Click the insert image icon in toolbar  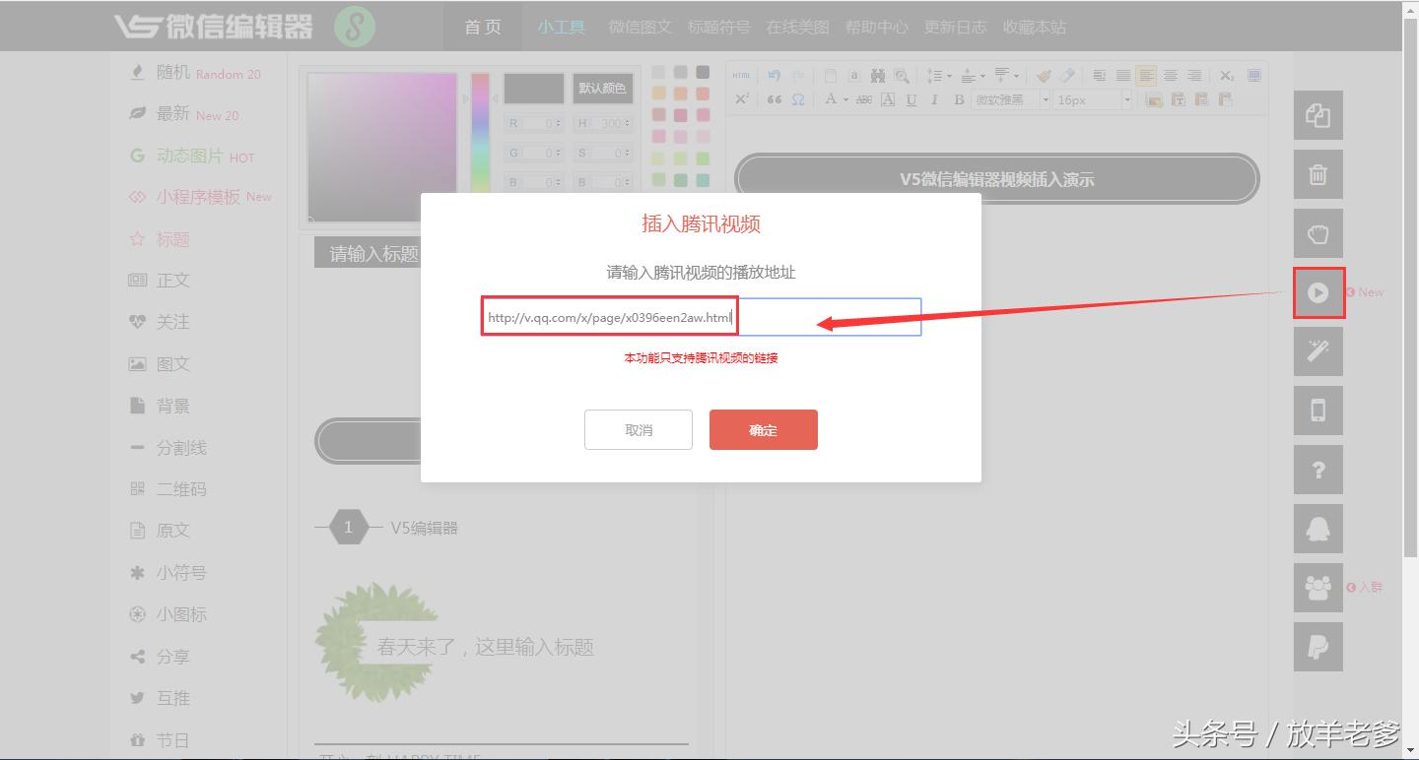click(1154, 99)
